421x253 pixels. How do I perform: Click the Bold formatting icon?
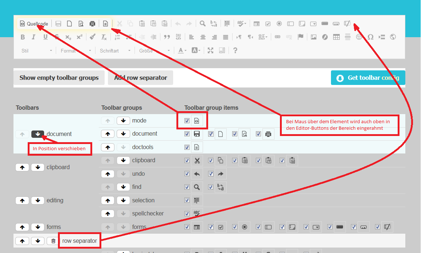tap(23, 37)
